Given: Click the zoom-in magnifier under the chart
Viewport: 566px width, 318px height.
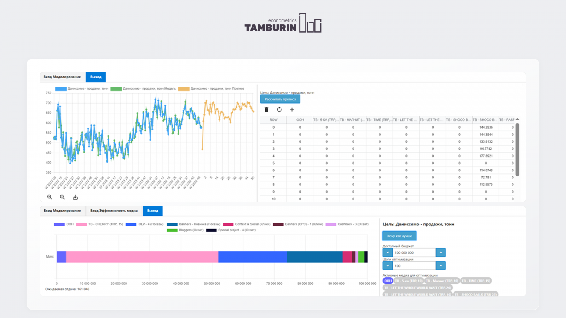Looking at the screenshot, I should tap(50, 197).
